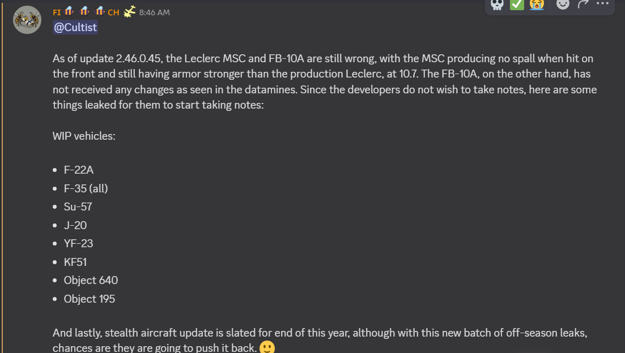This screenshot has width=625, height=353.
Task: Click the F-35 (all) list entry
Action: click(x=86, y=188)
